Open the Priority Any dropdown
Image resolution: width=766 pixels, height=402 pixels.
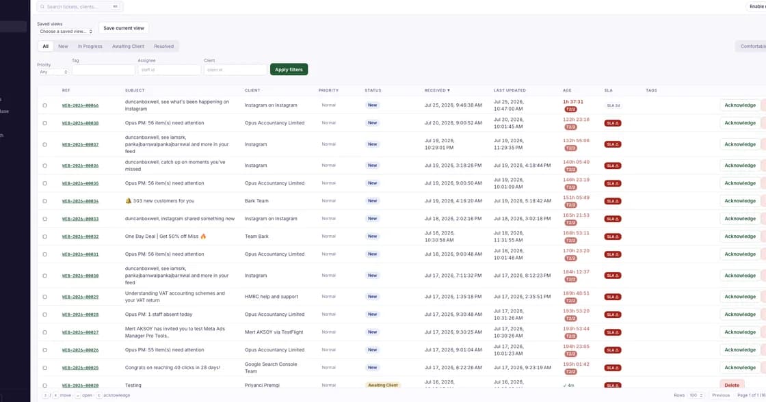click(x=53, y=72)
